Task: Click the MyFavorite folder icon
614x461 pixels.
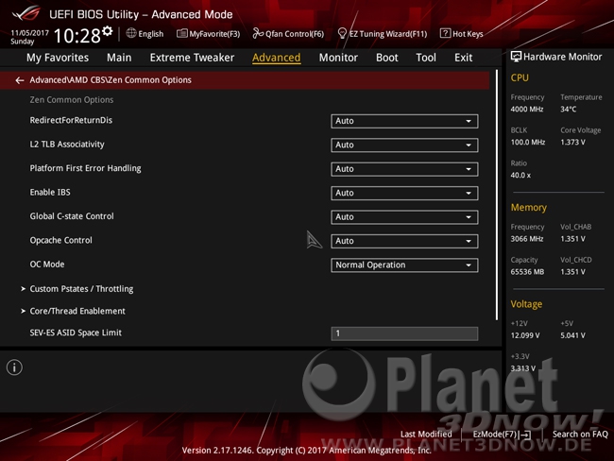Action: tap(181, 34)
